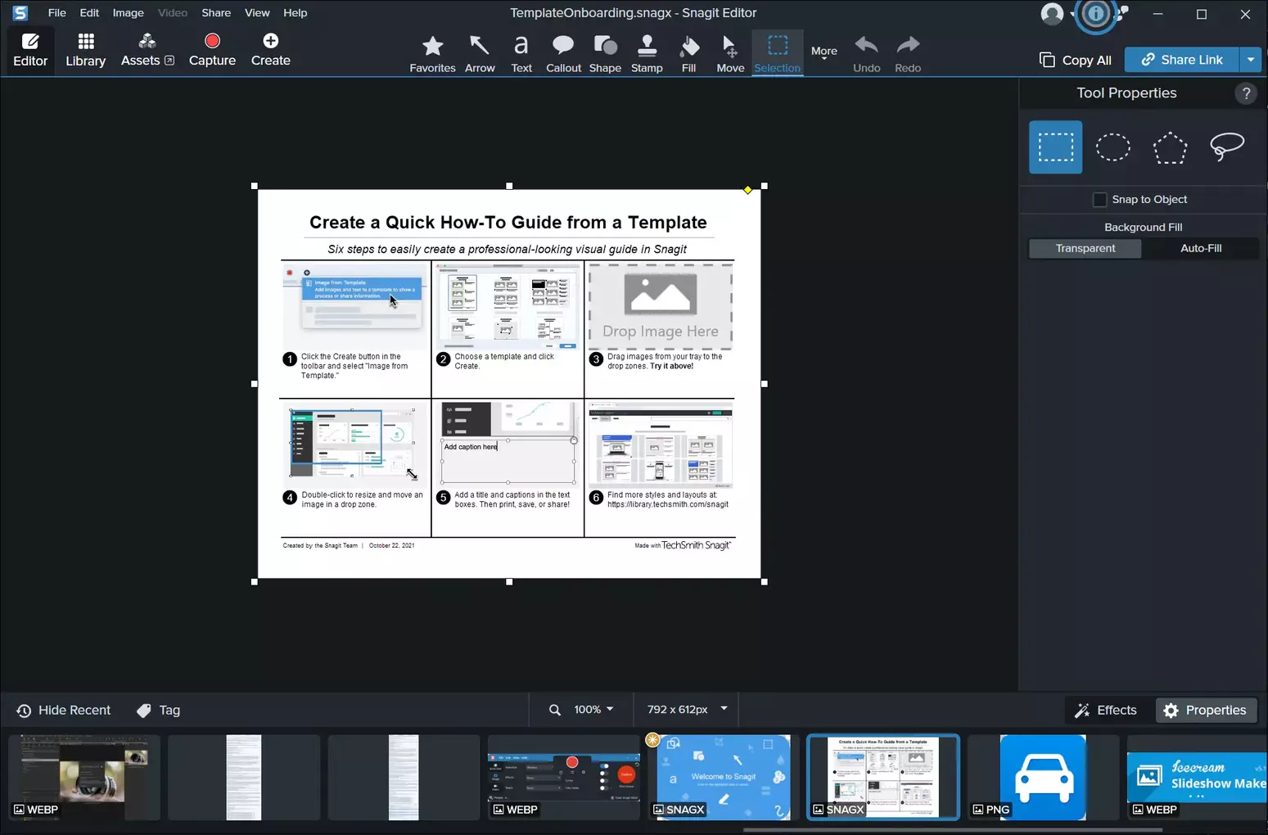The image size is (1268, 835).
Task: Open the Image menu
Action: coord(128,13)
